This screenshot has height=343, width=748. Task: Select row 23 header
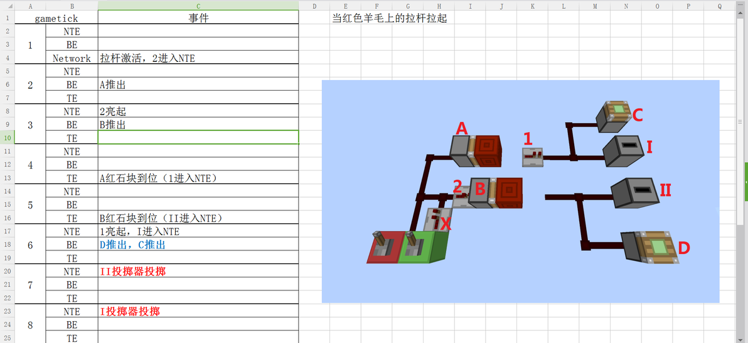tap(7, 311)
